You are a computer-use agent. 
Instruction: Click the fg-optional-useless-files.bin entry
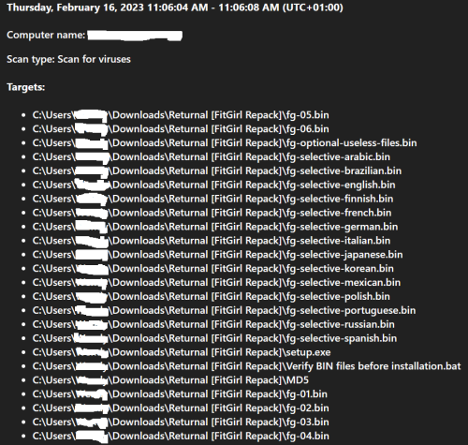click(x=225, y=143)
